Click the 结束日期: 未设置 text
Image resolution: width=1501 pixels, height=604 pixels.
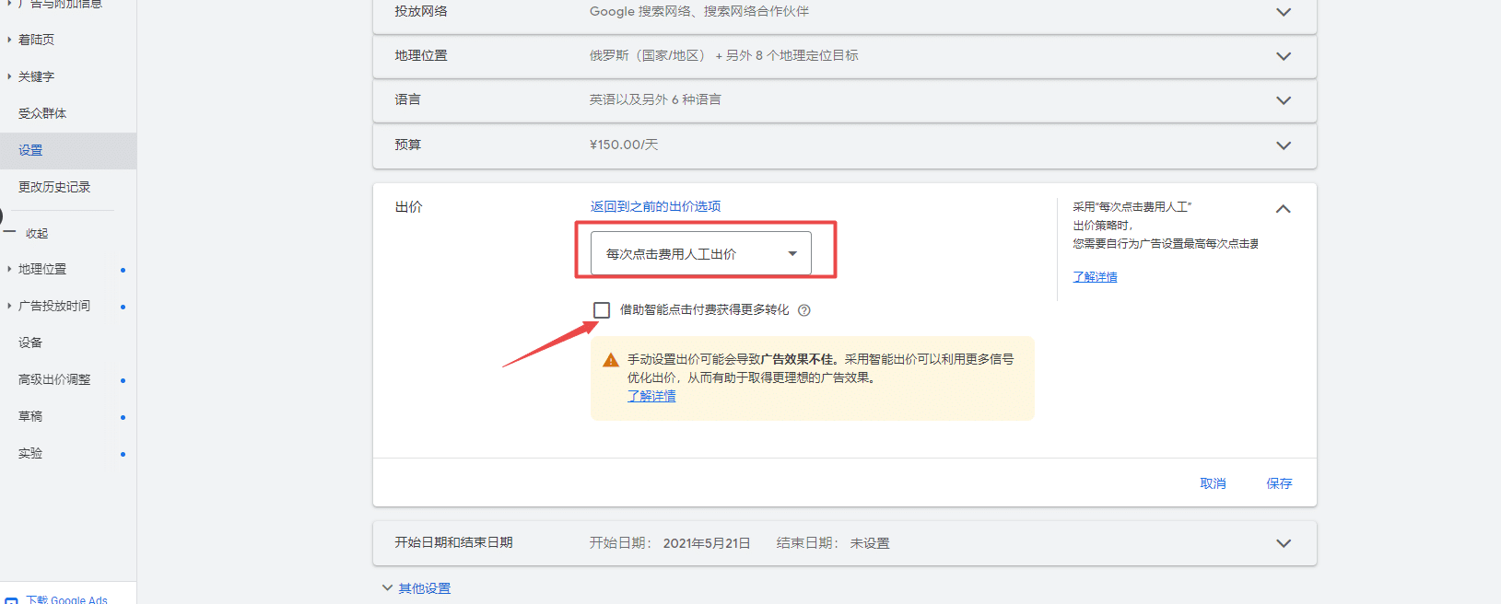pos(833,543)
